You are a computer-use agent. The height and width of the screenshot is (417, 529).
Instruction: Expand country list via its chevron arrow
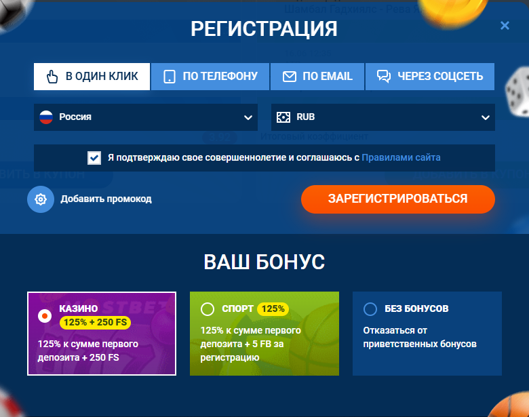[248, 118]
